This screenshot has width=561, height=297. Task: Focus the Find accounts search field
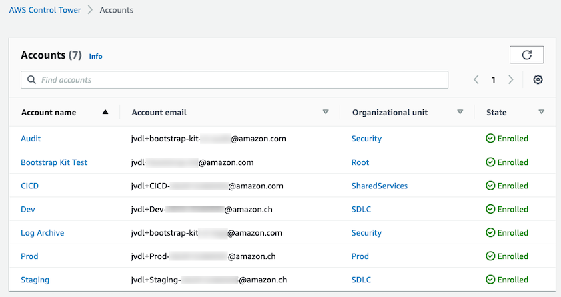[240, 80]
